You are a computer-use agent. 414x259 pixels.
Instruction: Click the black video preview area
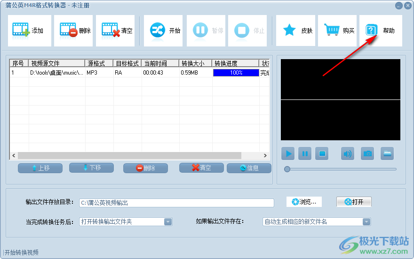tap(341, 100)
